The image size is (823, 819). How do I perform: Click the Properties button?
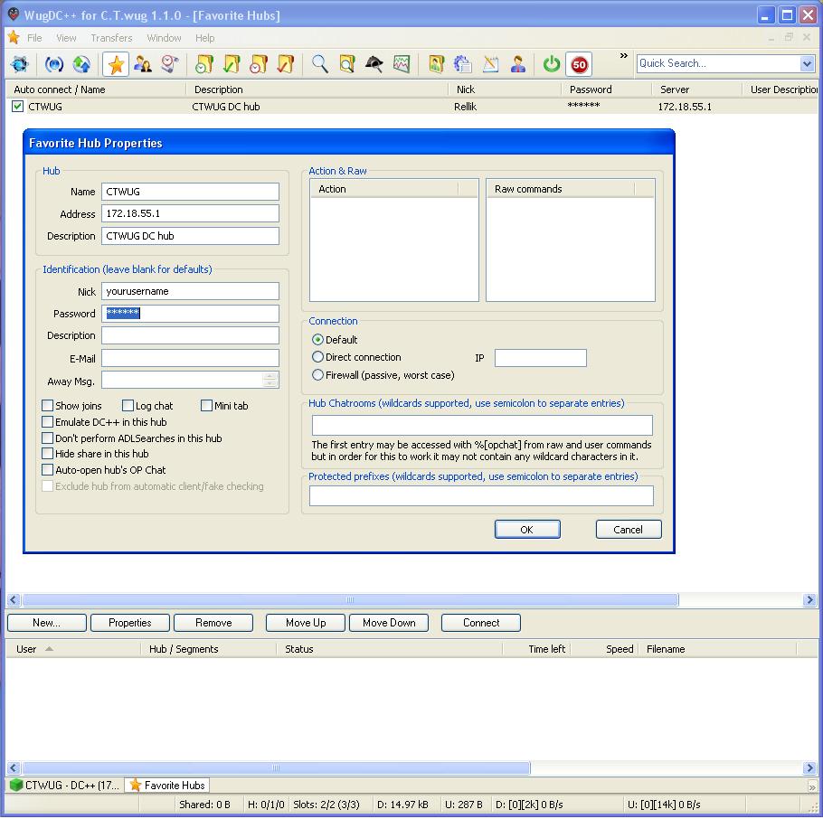coord(130,623)
